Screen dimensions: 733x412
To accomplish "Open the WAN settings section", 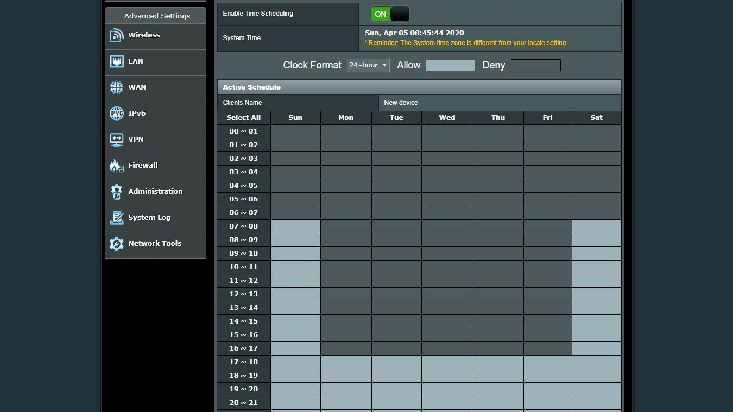I will coord(155,88).
